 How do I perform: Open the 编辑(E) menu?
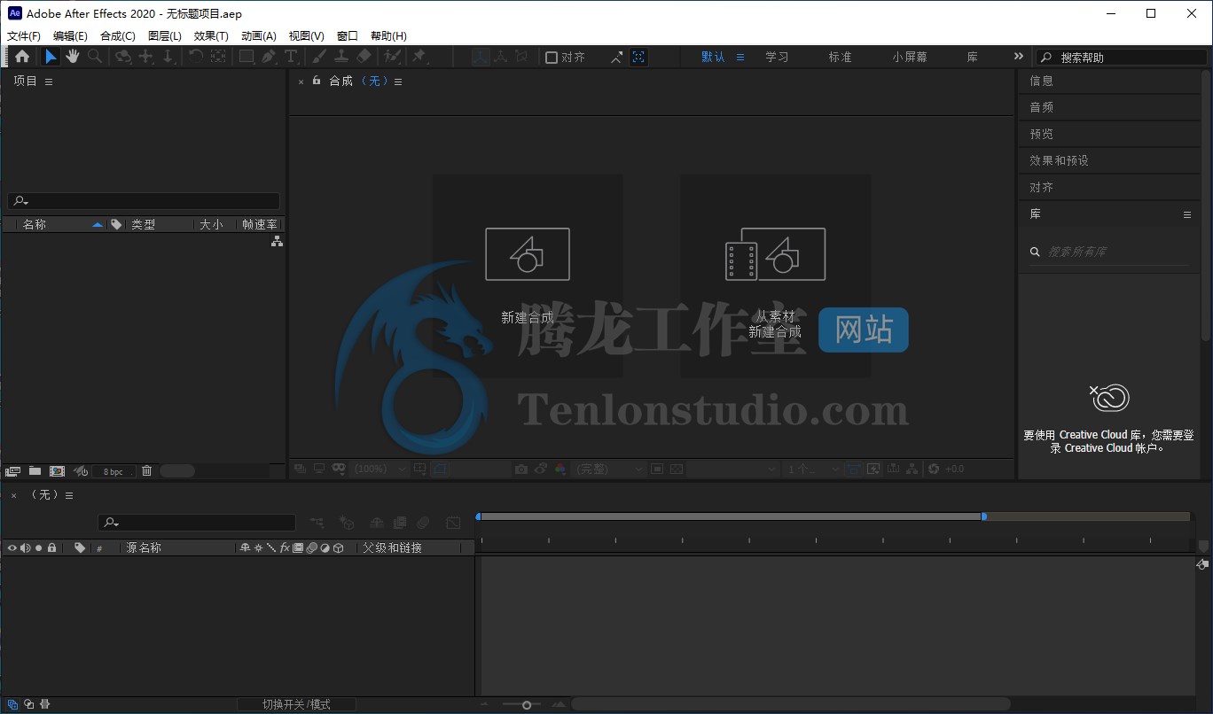pyautogui.click(x=70, y=36)
